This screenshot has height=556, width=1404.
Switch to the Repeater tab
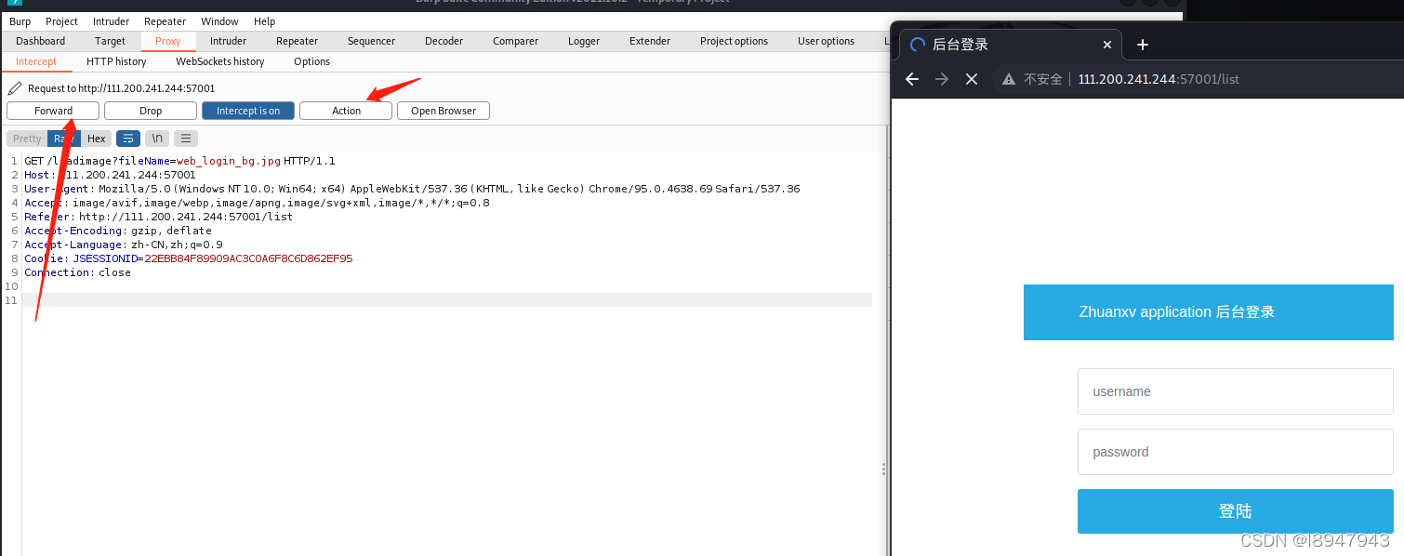pyautogui.click(x=298, y=41)
